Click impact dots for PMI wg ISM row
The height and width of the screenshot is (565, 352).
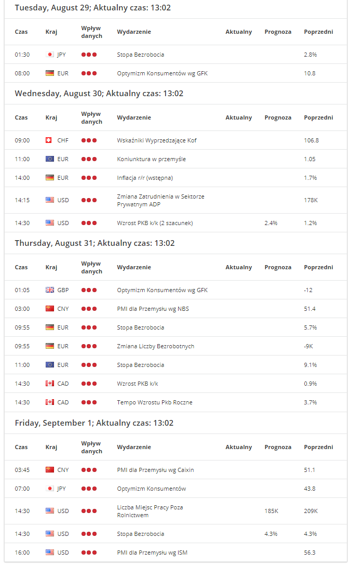click(x=89, y=553)
